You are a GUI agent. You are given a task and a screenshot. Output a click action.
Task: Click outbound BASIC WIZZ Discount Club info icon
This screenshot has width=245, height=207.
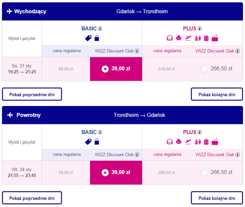click(137, 51)
